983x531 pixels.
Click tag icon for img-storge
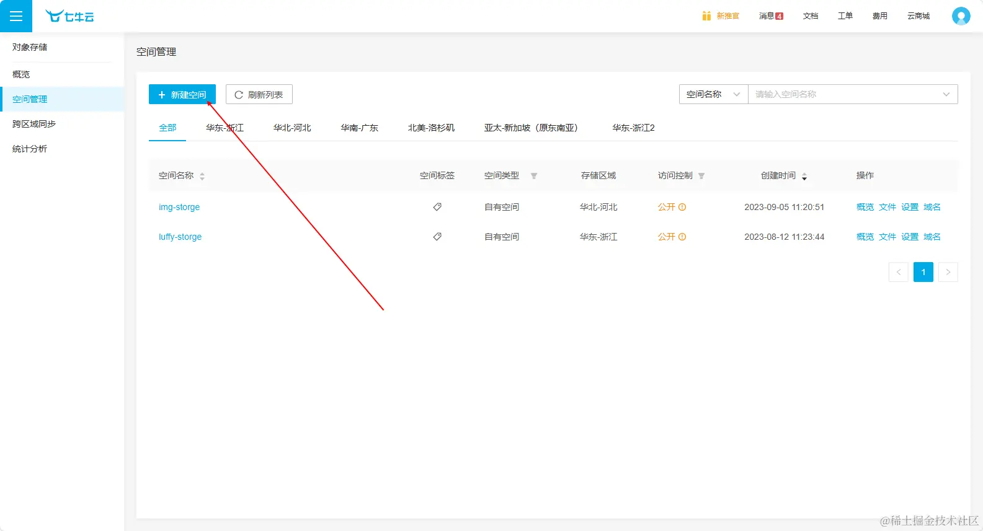[437, 207]
